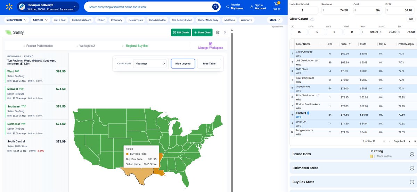This screenshot has height=192, width=417.
Task: Open the More navigation dropdown
Action: [275, 20]
